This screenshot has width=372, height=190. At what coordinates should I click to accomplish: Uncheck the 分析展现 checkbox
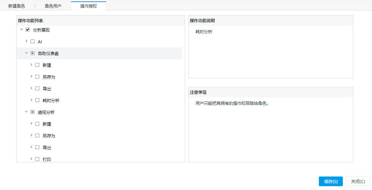tap(27, 30)
